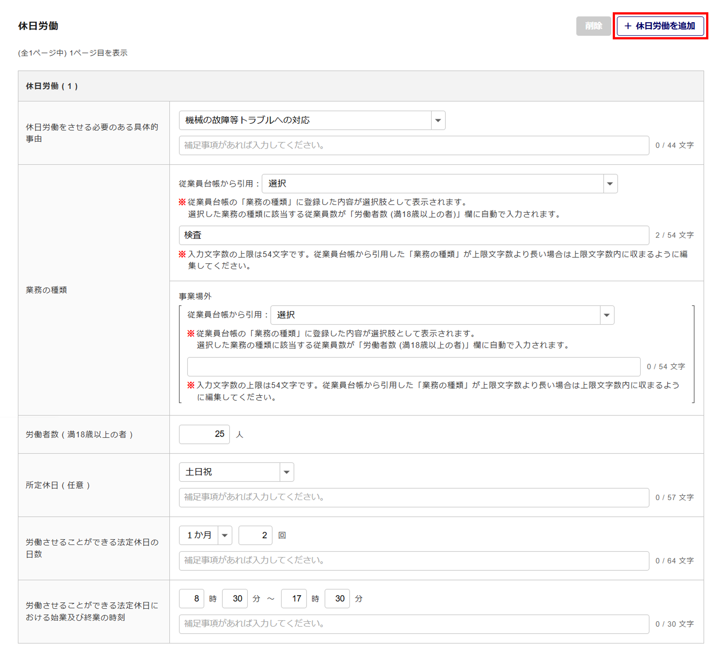Click the 労働者数 field showing 25

click(204, 434)
